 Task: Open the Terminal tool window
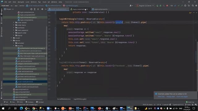[40, 102]
